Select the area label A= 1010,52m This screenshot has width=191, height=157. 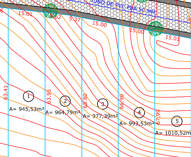click(x=173, y=133)
